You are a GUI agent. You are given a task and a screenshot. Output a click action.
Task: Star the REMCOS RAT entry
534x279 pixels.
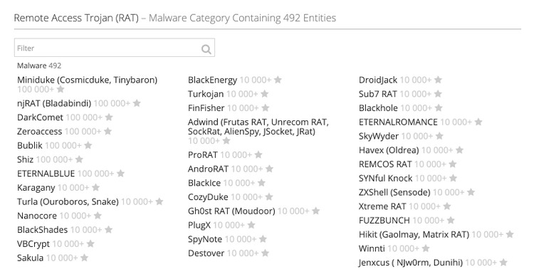pos(452,164)
